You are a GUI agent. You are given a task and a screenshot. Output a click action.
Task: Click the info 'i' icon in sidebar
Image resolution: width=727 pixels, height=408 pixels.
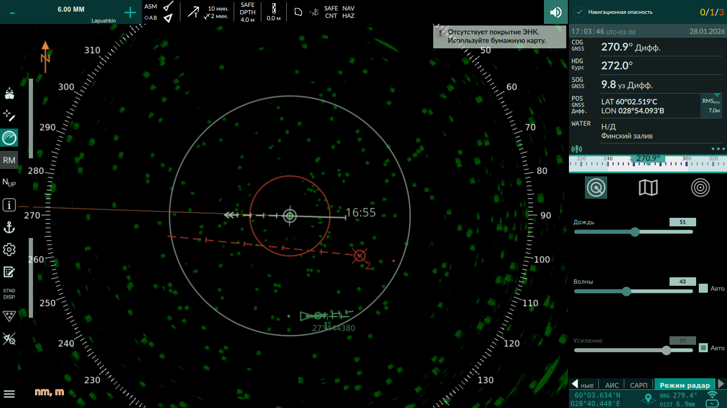point(9,205)
